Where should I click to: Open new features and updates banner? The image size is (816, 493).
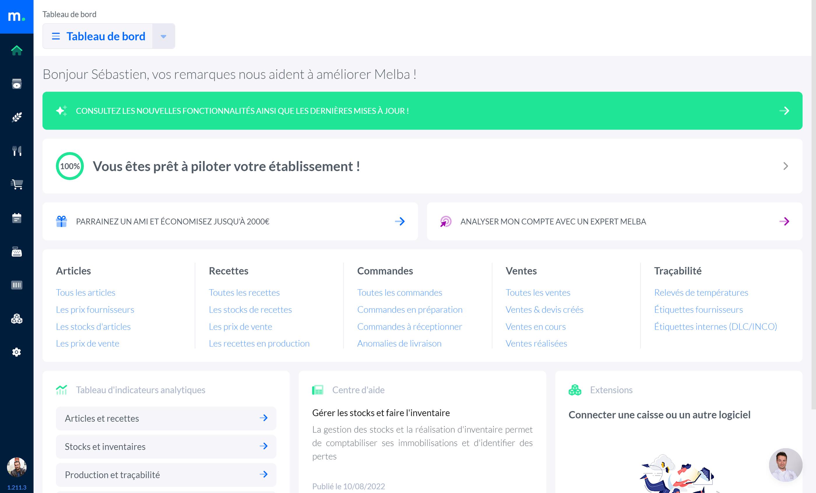[x=422, y=111]
